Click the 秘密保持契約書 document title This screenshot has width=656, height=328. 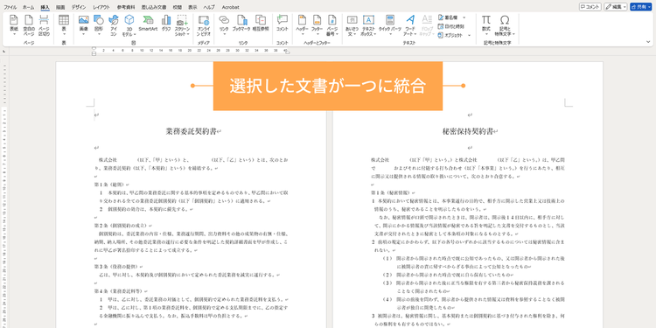click(469, 131)
